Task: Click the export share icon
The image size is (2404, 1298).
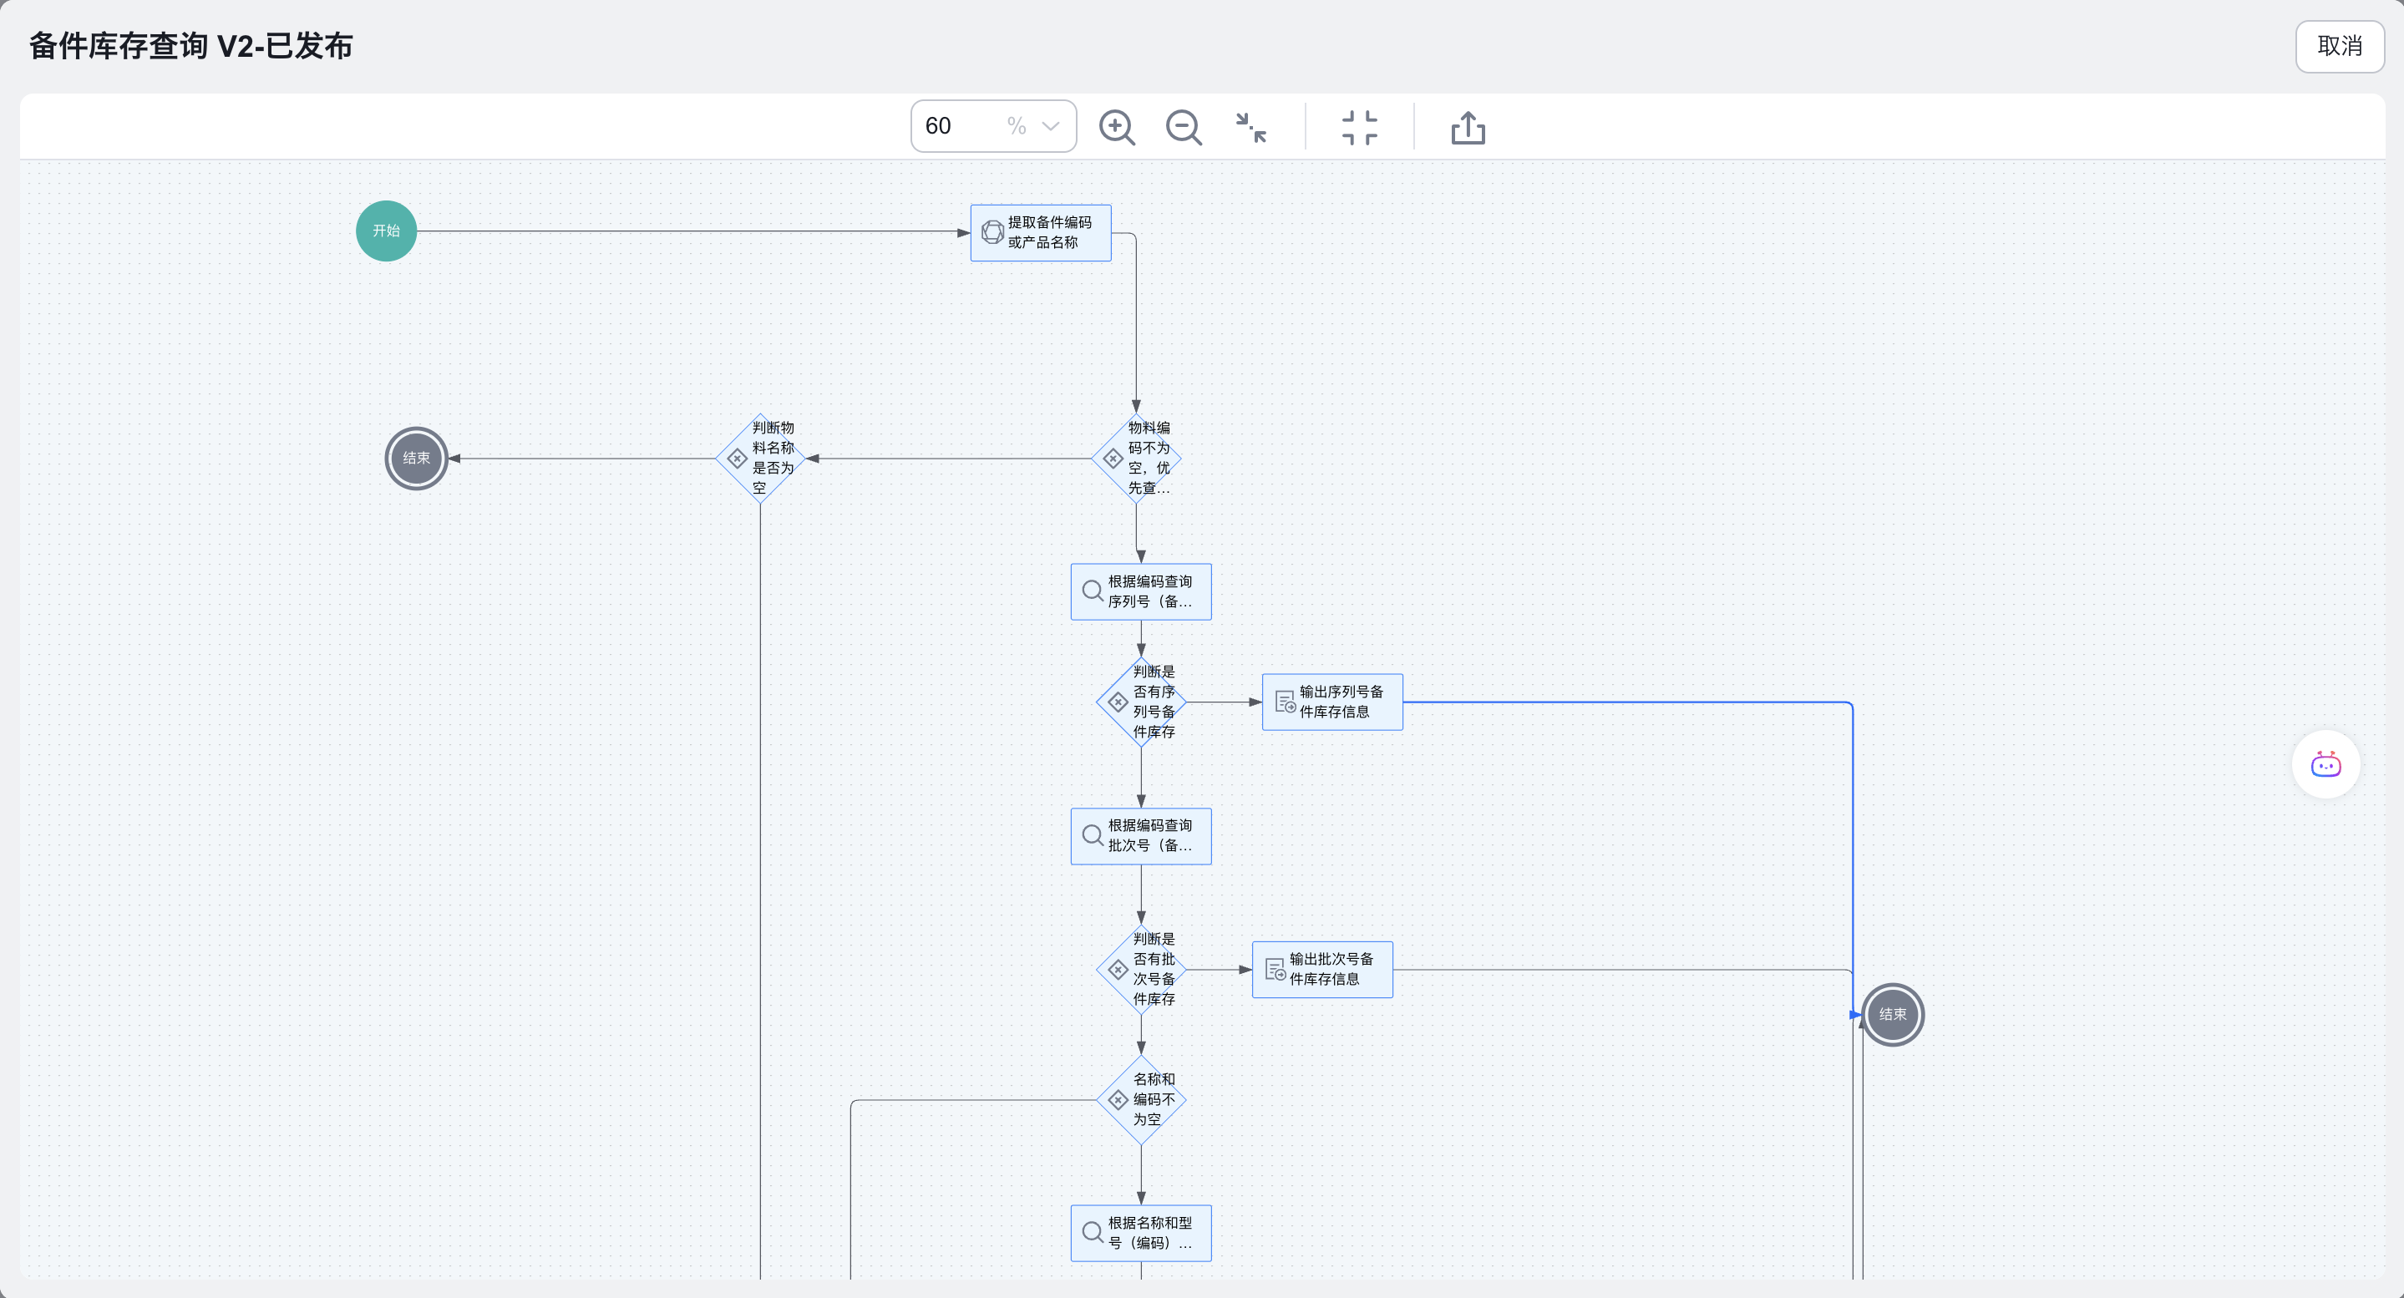Action: pyautogui.click(x=1467, y=128)
